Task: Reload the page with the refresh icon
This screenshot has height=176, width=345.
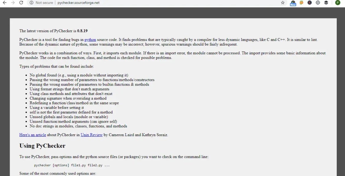Action: 21,3
